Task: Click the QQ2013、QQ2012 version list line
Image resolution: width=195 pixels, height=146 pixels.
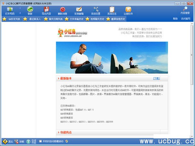Action: pyautogui.click(x=87, y=122)
